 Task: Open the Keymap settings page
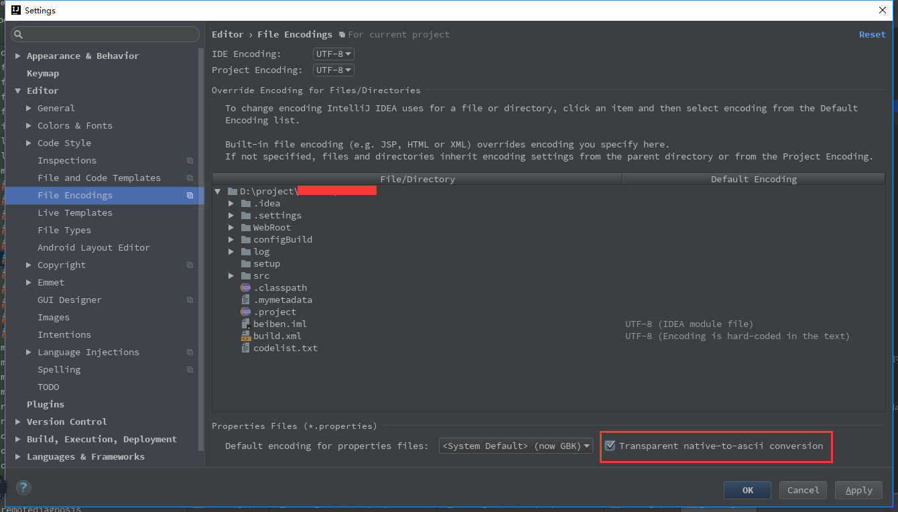click(43, 74)
